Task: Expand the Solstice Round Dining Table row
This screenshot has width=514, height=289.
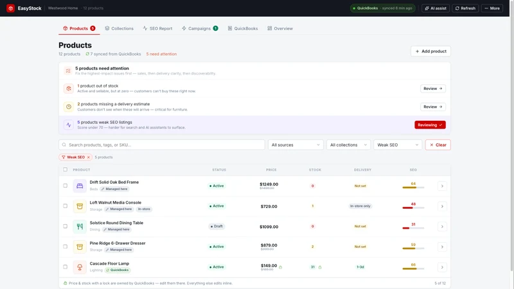Action: pos(442,227)
